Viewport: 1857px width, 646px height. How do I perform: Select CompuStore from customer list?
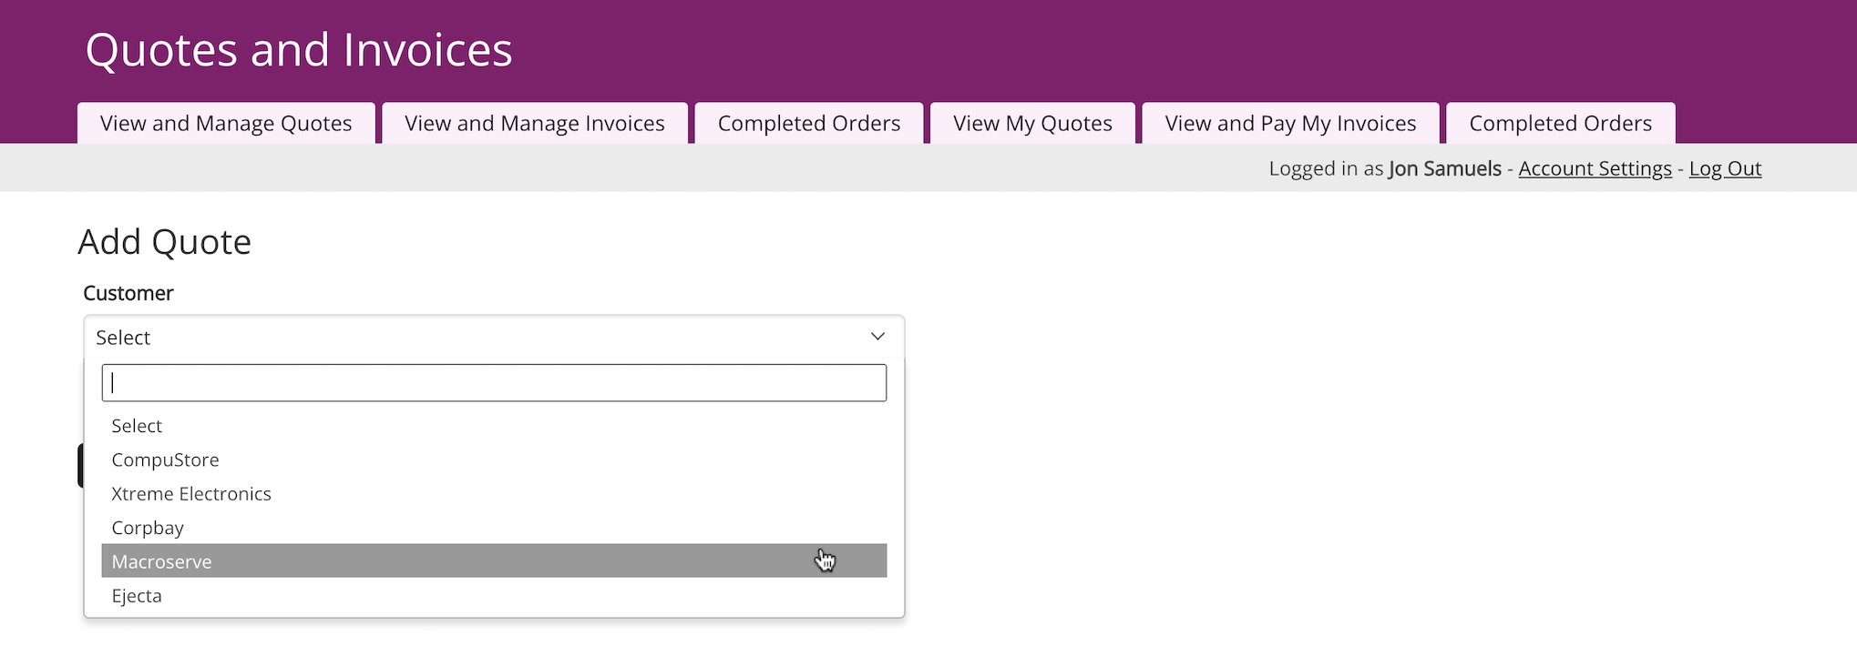click(x=494, y=459)
